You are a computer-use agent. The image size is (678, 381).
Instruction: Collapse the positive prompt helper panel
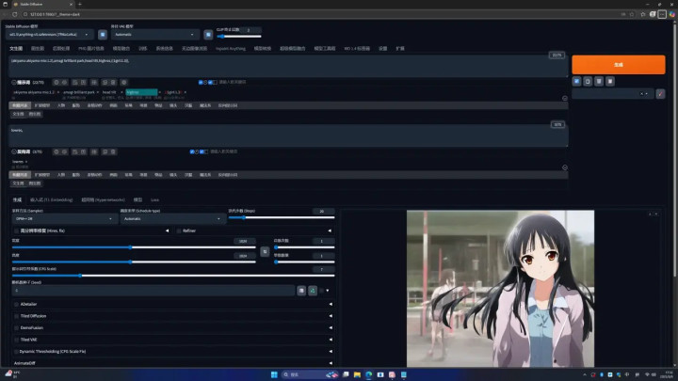(14, 82)
